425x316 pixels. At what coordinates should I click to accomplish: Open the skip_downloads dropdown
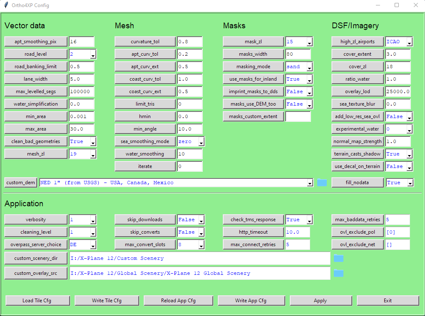pyautogui.click(x=201, y=220)
